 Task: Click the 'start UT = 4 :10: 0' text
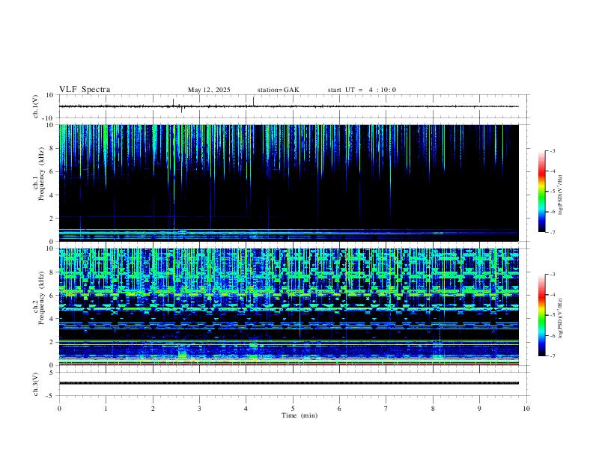362,90
